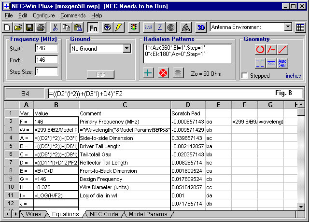
Task: Click the green plus add pattern icon
Action: (x=149, y=73)
